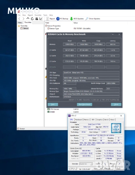Viewport: 135px width, 175px height.
Task: Switch to the Mainboard tab in CPU-Z
Action: [x=79, y=120]
